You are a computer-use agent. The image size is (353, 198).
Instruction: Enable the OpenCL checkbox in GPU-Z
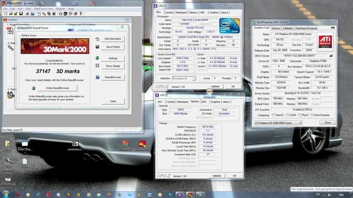[x=273, y=115]
